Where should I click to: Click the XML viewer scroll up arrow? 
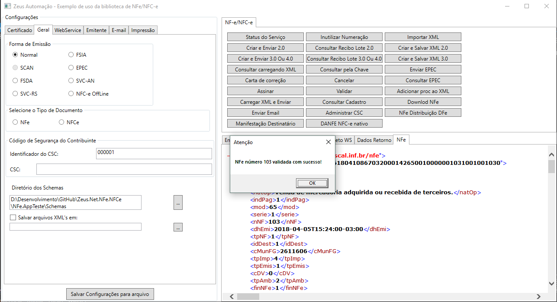[x=551, y=154]
